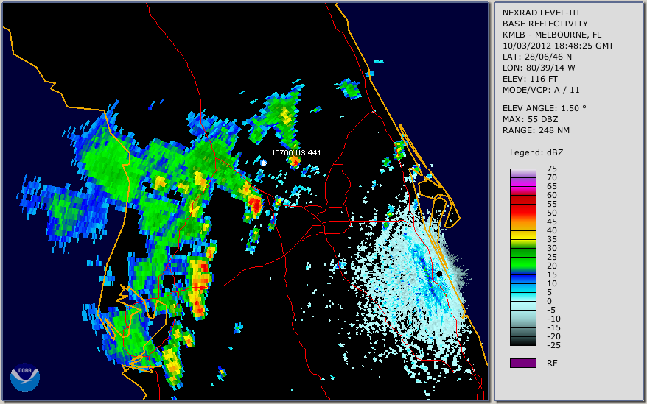Viewport: 647px width, 404px height.
Task: Click the 30 dBZ value in legend
Action: coord(552,248)
